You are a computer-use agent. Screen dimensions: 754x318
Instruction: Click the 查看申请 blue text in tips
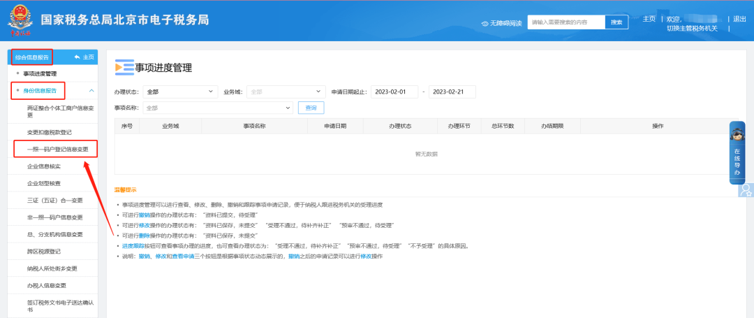183,256
